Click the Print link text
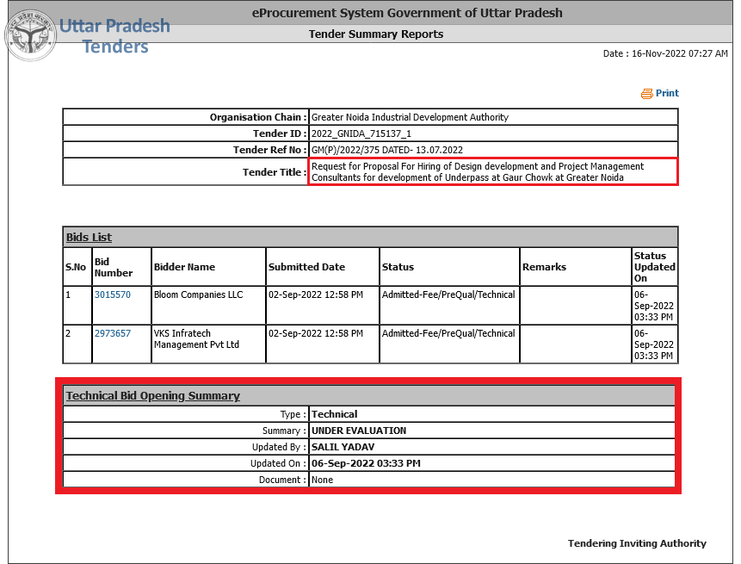 (667, 93)
